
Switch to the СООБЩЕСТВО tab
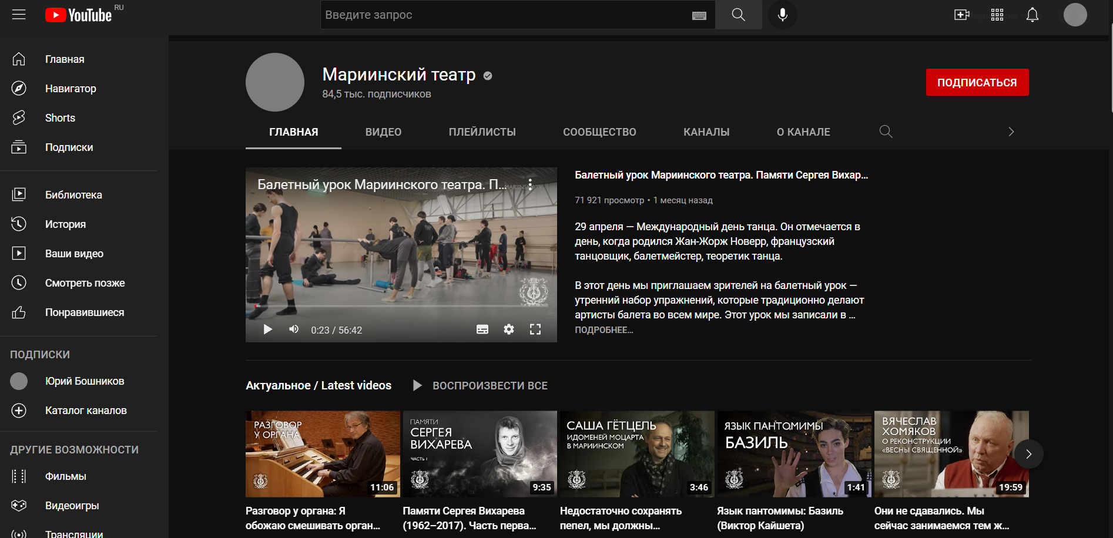pyautogui.click(x=600, y=132)
